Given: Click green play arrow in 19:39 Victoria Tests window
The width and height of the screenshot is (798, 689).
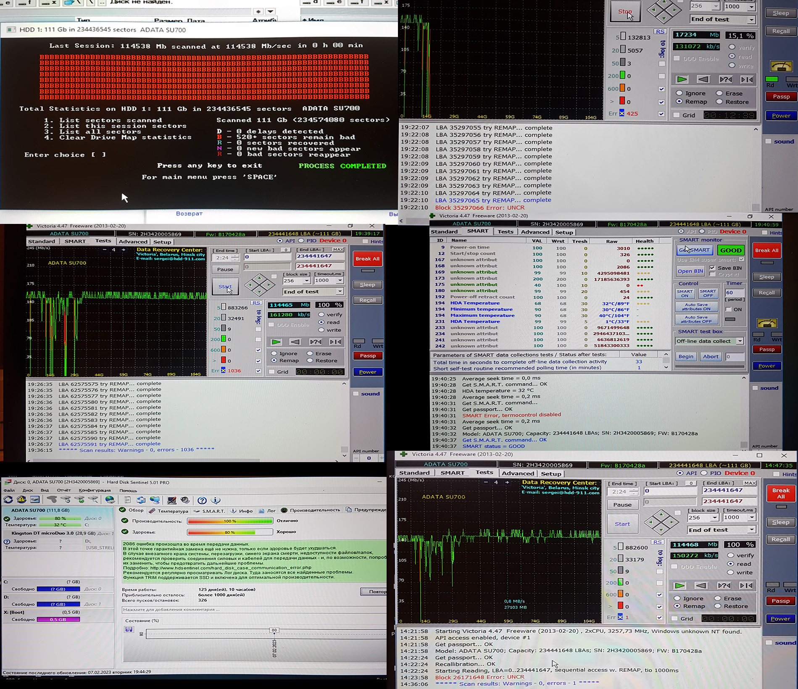Looking at the screenshot, I should (x=276, y=342).
